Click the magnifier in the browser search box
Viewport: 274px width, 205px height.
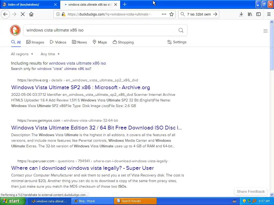tap(182, 14)
